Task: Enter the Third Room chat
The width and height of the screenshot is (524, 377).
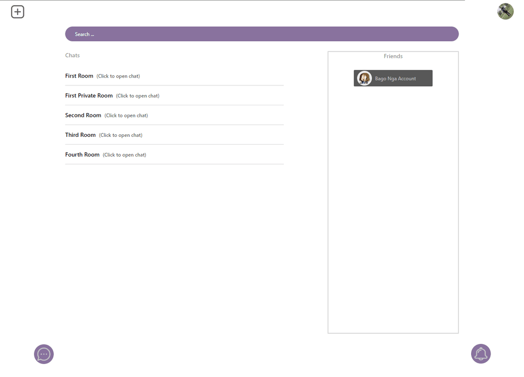Action: 81,135
